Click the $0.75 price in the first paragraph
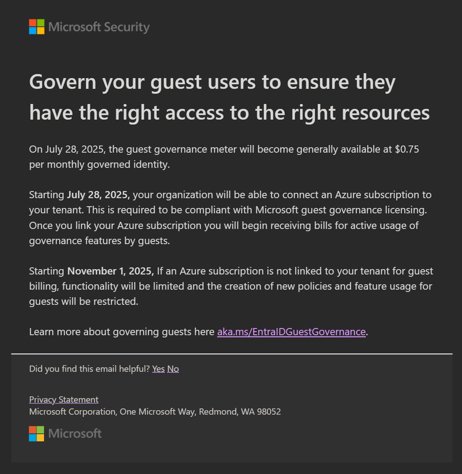 click(x=407, y=149)
